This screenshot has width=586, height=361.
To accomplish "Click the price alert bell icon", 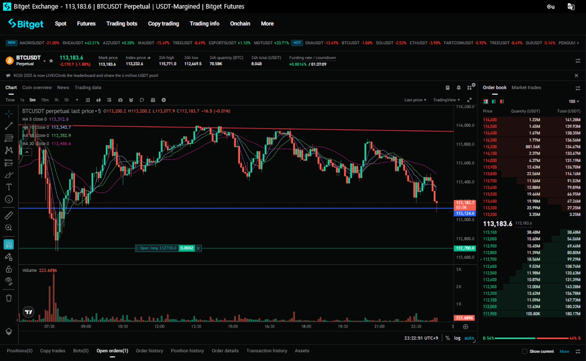I will (458, 88).
